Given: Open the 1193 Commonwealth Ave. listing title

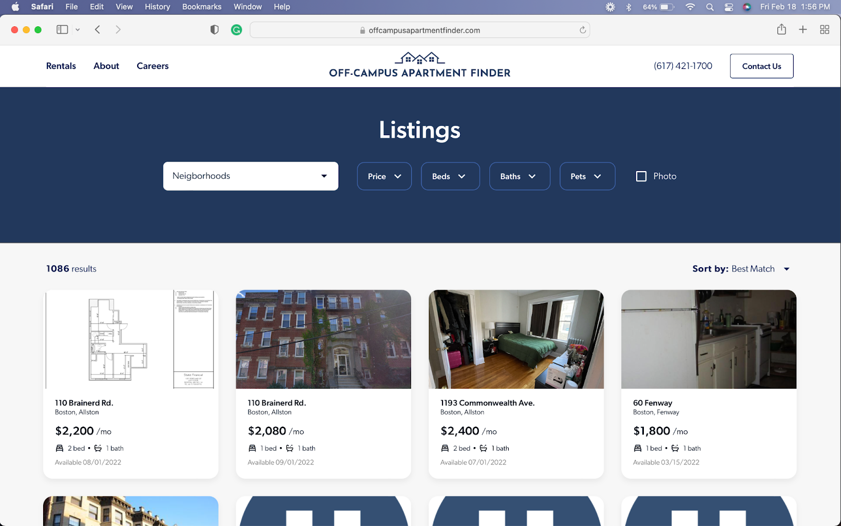Looking at the screenshot, I should pyautogui.click(x=487, y=403).
